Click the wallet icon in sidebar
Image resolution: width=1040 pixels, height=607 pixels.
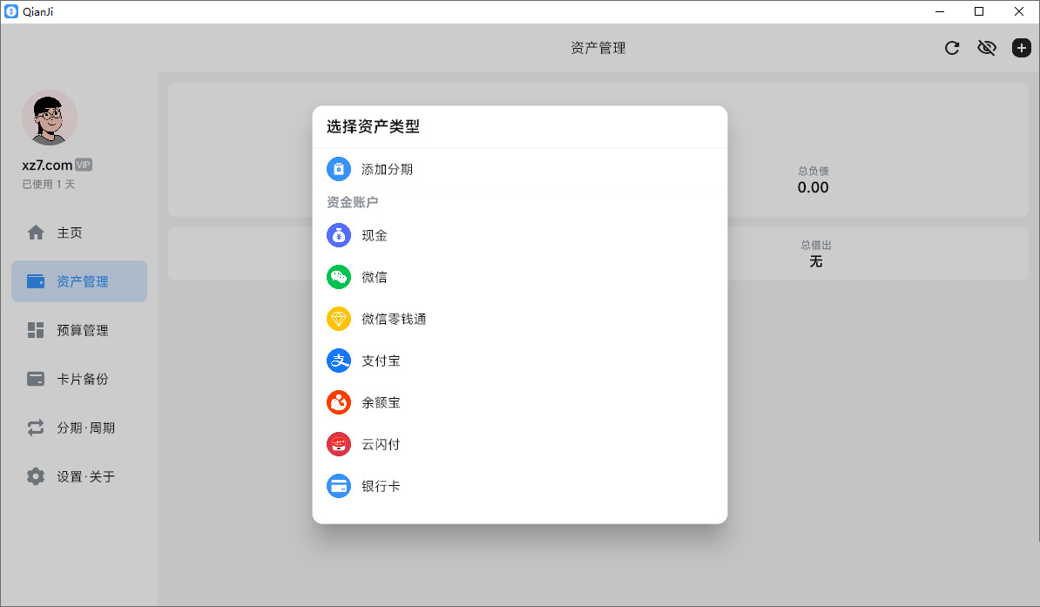[x=36, y=281]
